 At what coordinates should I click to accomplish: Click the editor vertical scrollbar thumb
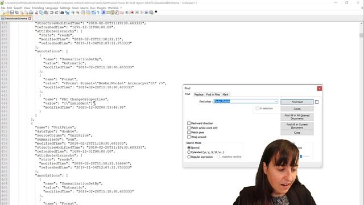pos(361,35)
